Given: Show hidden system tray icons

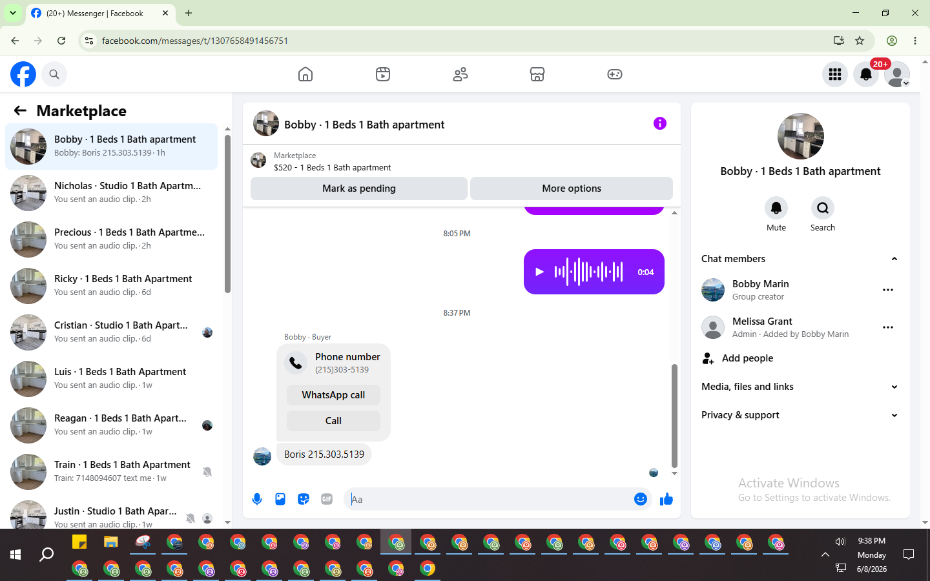Looking at the screenshot, I should click(825, 555).
